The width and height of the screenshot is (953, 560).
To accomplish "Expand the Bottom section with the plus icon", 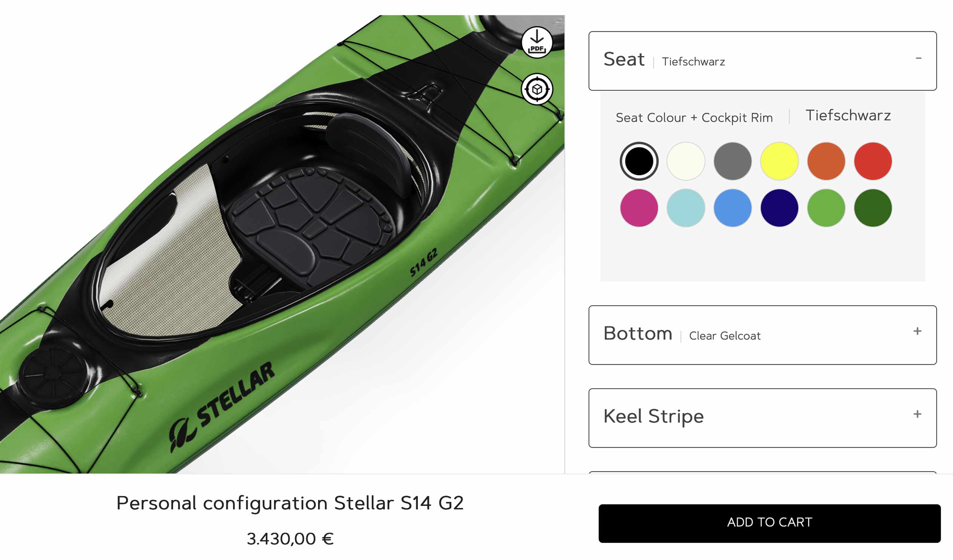I will (917, 332).
